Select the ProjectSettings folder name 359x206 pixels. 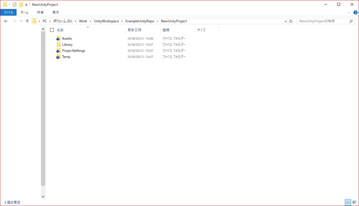point(74,51)
